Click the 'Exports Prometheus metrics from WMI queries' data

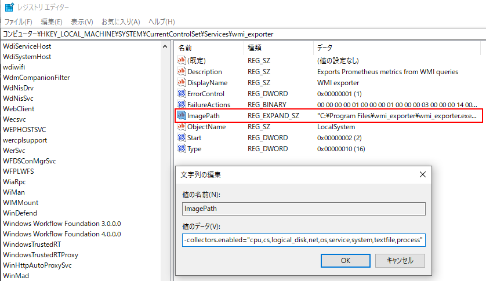point(387,72)
